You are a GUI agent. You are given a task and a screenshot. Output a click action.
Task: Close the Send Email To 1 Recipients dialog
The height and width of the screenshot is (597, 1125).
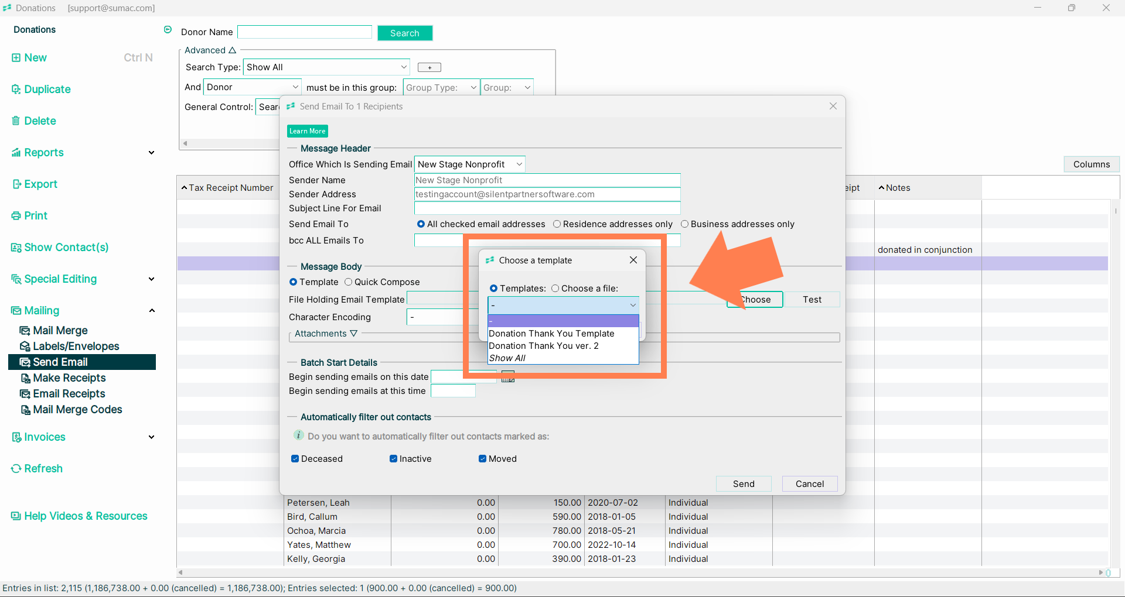tap(833, 106)
